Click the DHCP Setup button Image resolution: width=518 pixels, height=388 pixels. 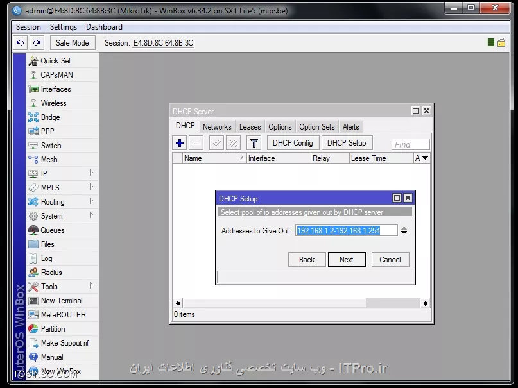(347, 143)
